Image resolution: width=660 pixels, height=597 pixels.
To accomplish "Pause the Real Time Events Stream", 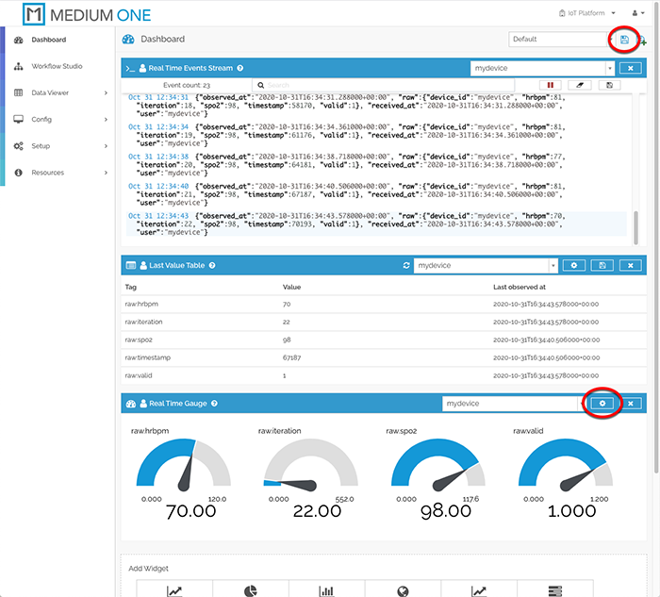I will [x=551, y=85].
